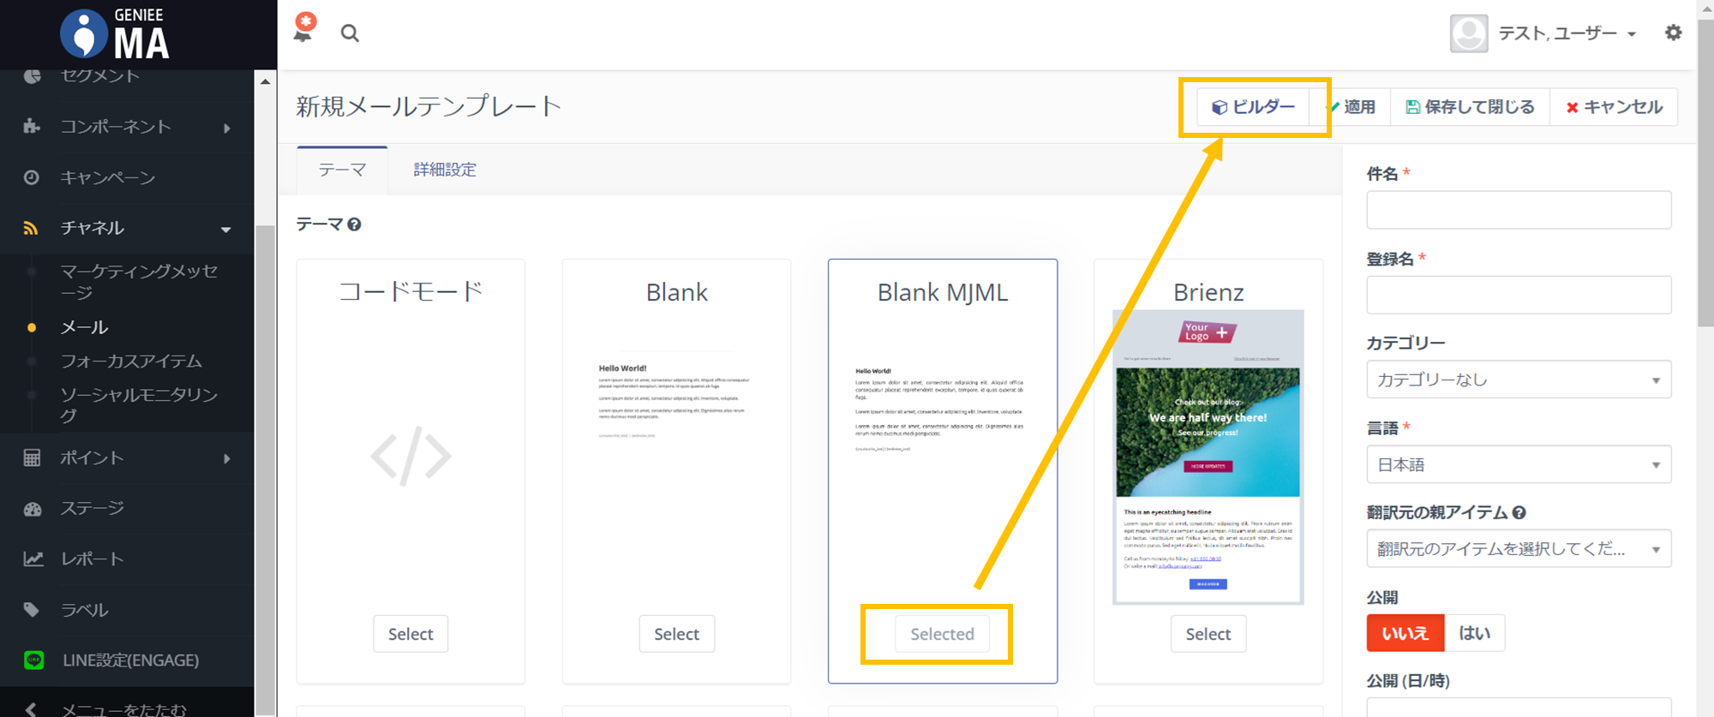Click the ラベル tag icon

[x=32, y=609]
